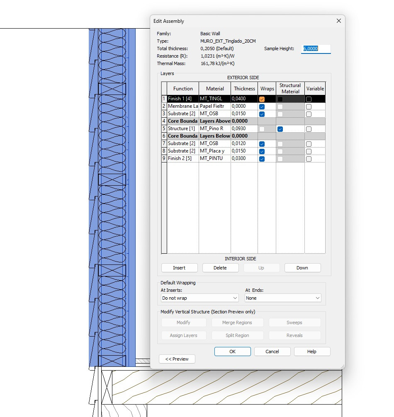Toggle Wraps checkbox for Finish 2 [5] row

click(x=262, y=159)
